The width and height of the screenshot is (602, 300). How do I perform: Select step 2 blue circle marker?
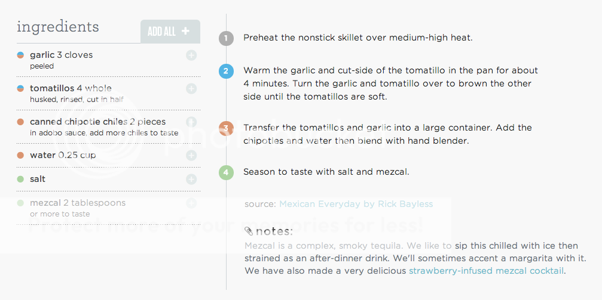[226, 71]
